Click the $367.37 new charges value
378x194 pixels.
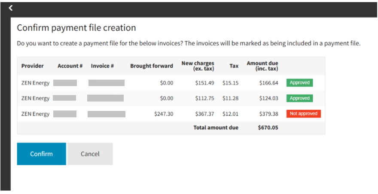[x=204, y=114]
